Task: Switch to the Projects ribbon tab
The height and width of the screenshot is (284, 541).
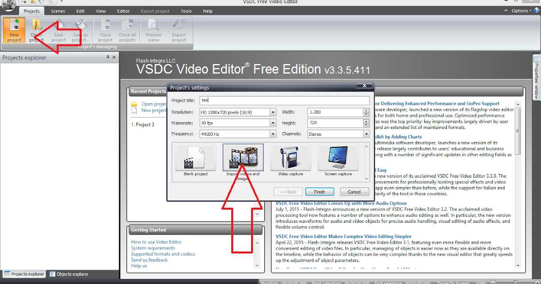Action: pos(32,11)
